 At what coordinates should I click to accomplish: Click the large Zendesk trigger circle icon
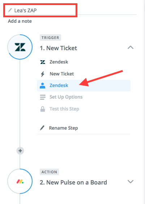click(x=20, y=47)
